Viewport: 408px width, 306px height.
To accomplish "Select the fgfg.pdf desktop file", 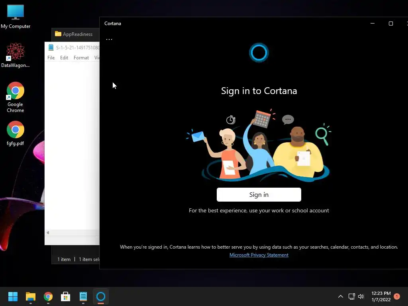I will click(16, 133).
